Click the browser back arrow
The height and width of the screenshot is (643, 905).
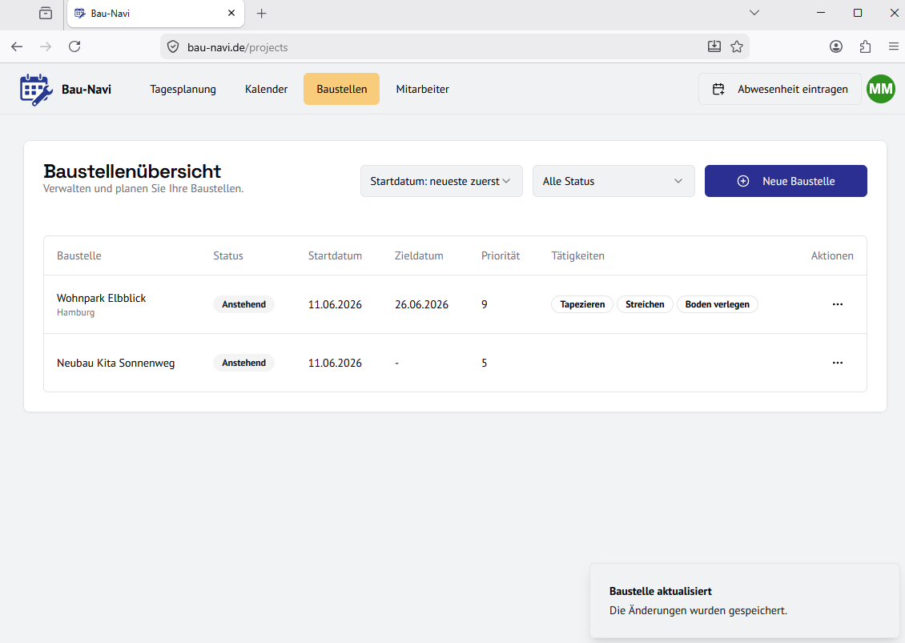tap(17, 46)
